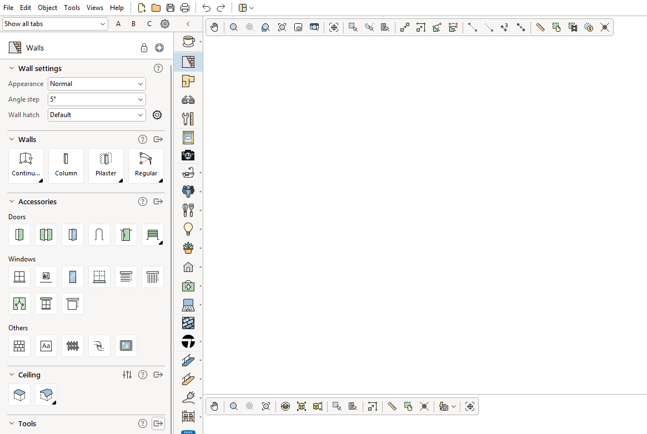Screen dimensions: 647x434
Task: Insert a standard grid window
Action: click(19, 276)
